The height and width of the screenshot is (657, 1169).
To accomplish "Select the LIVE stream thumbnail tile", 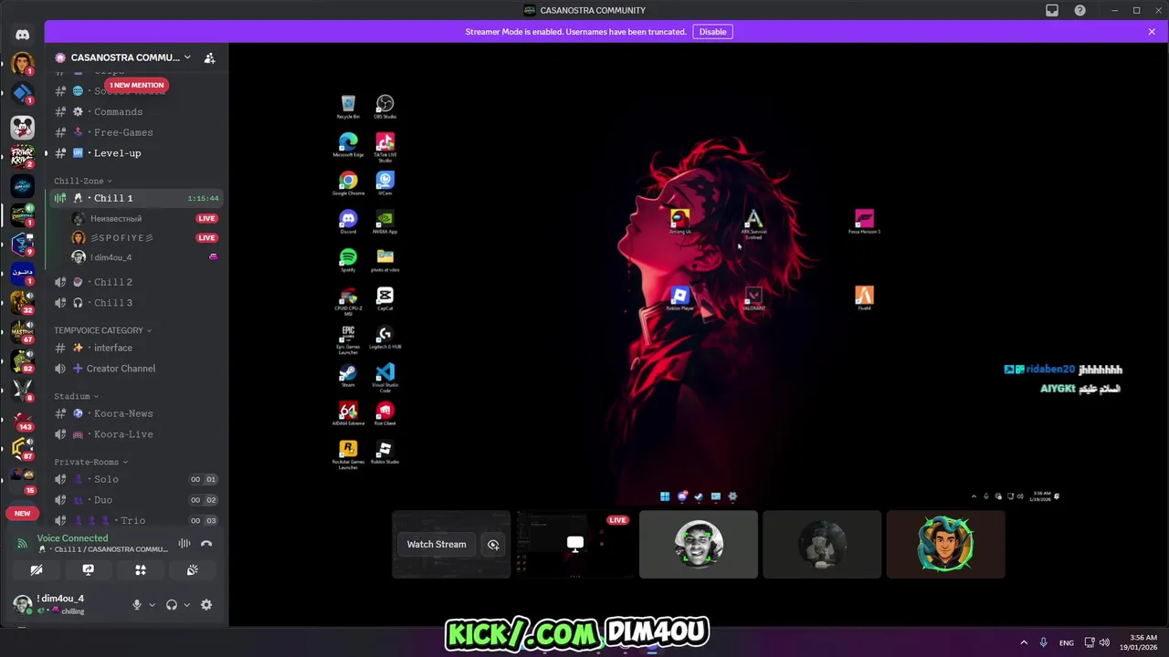I will click(x=575, y=545).
